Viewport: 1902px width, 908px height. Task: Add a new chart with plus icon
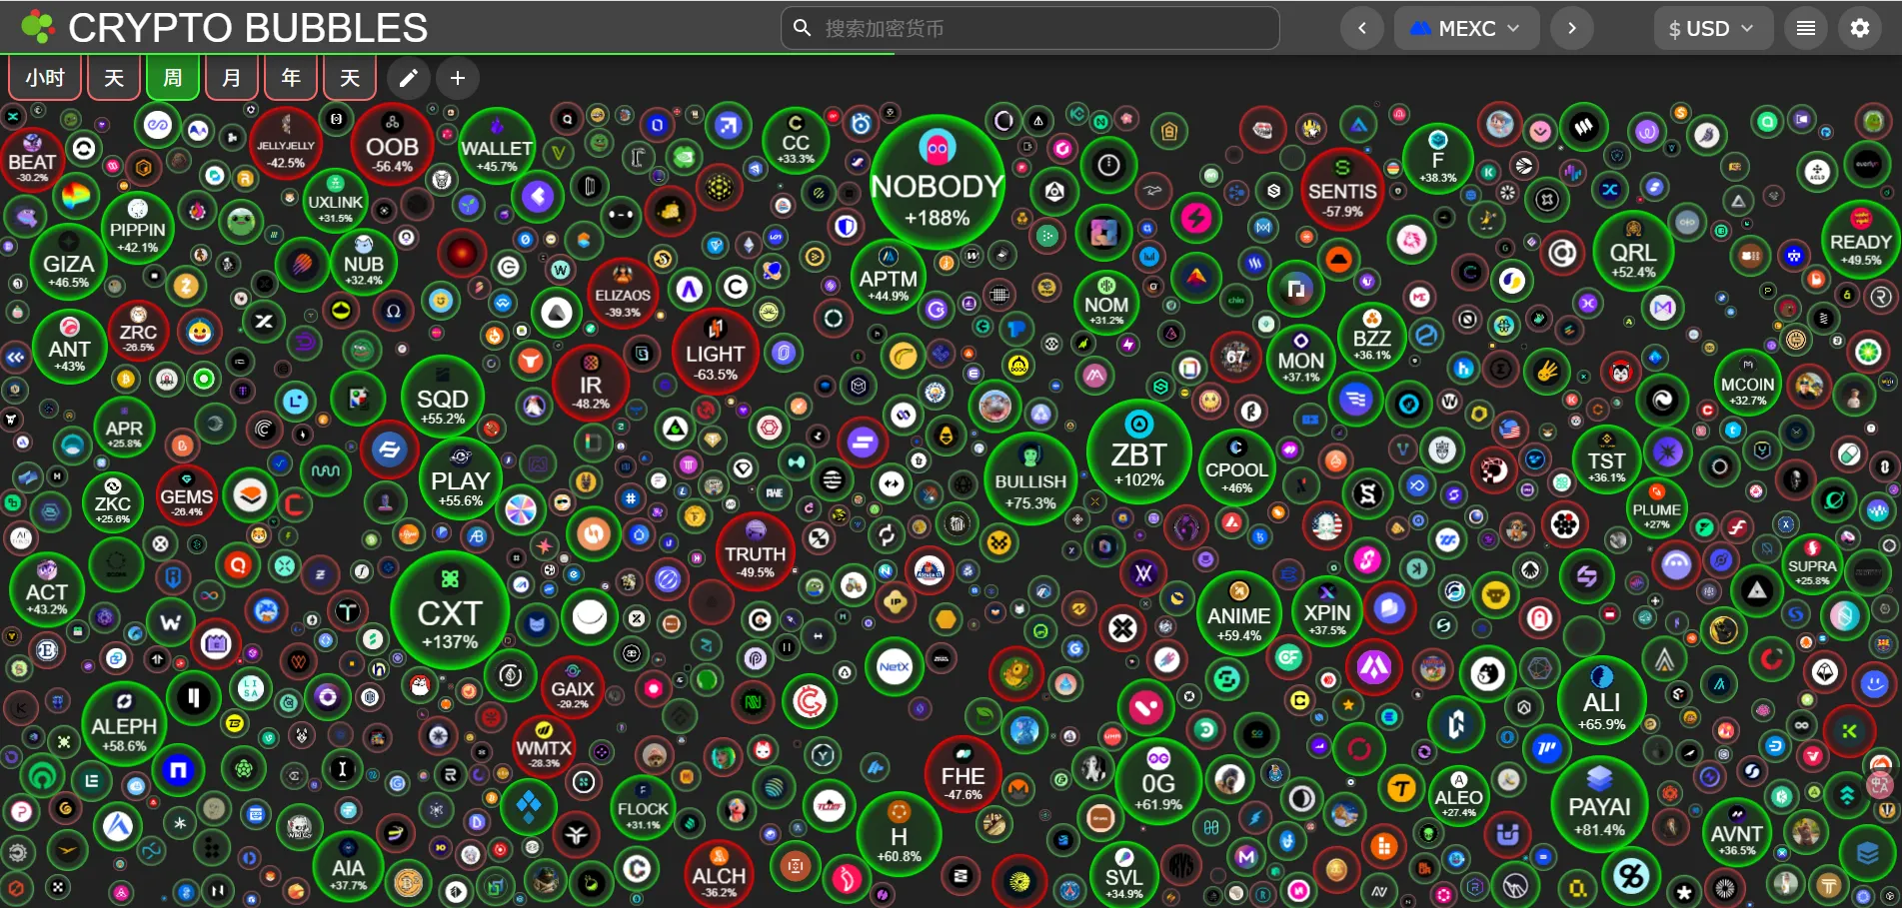(x=457, y=78)
